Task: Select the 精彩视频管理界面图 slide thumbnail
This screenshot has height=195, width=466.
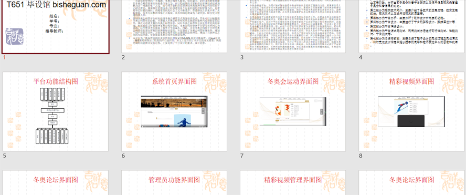Action: click(x=293, y=182)
